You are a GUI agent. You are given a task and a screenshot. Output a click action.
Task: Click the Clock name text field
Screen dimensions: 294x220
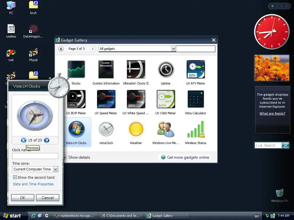pos(35,156)
